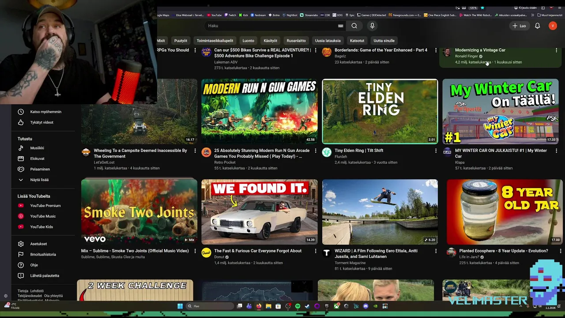Open options menu for Tiny Elden Ring video
Screen dimensions: 565x318
point(436,151)
